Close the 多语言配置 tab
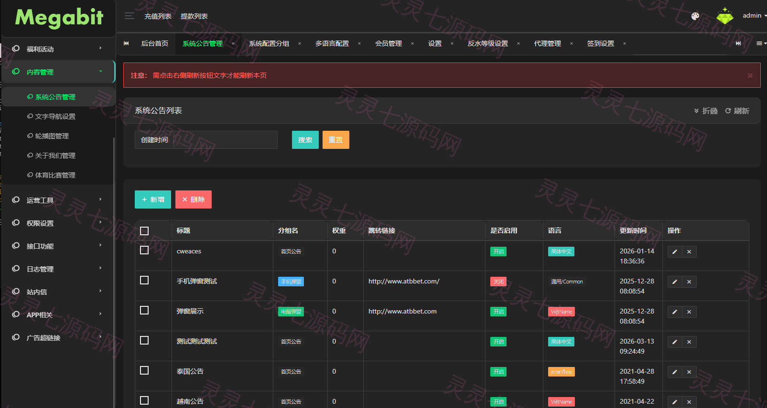767x408 pixels. (x=359, y=43)
